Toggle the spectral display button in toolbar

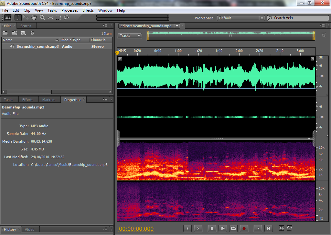click(x=7, y=18)
